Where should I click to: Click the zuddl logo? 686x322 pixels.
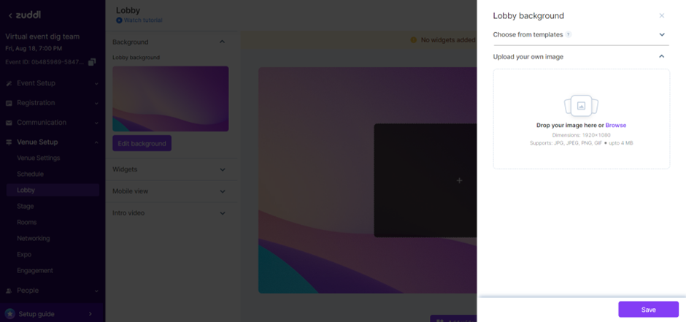pyautogui.click(x=28, y=15)
